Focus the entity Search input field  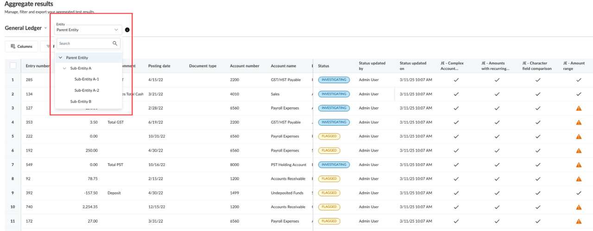[83, 43]
